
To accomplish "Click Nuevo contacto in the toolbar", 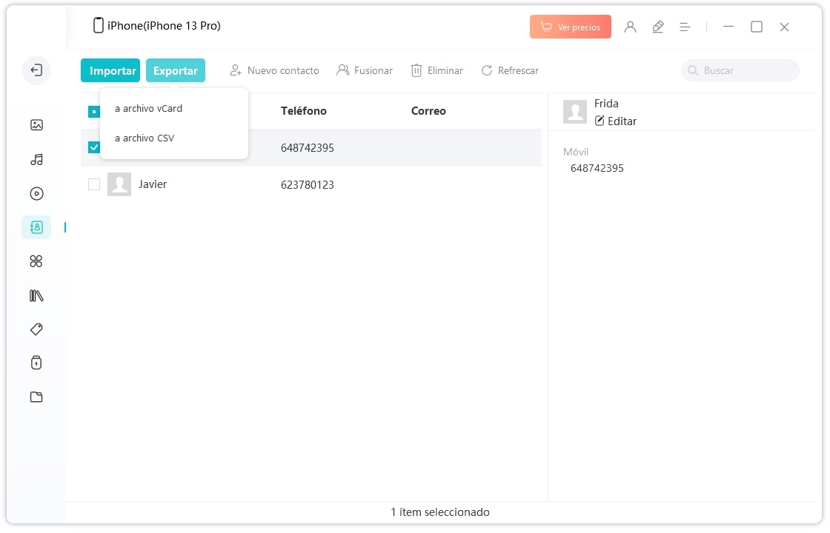I will pyautogui.click(x=275, y=71).
